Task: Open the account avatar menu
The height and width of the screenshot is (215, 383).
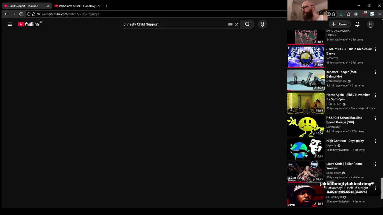Action: [370, 24]
